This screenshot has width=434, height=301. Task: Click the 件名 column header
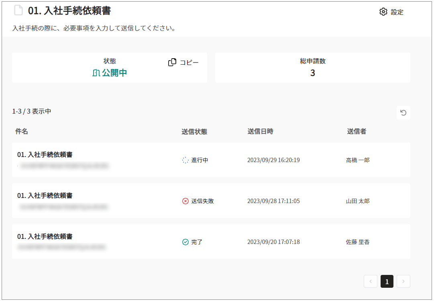click(22, 132)
